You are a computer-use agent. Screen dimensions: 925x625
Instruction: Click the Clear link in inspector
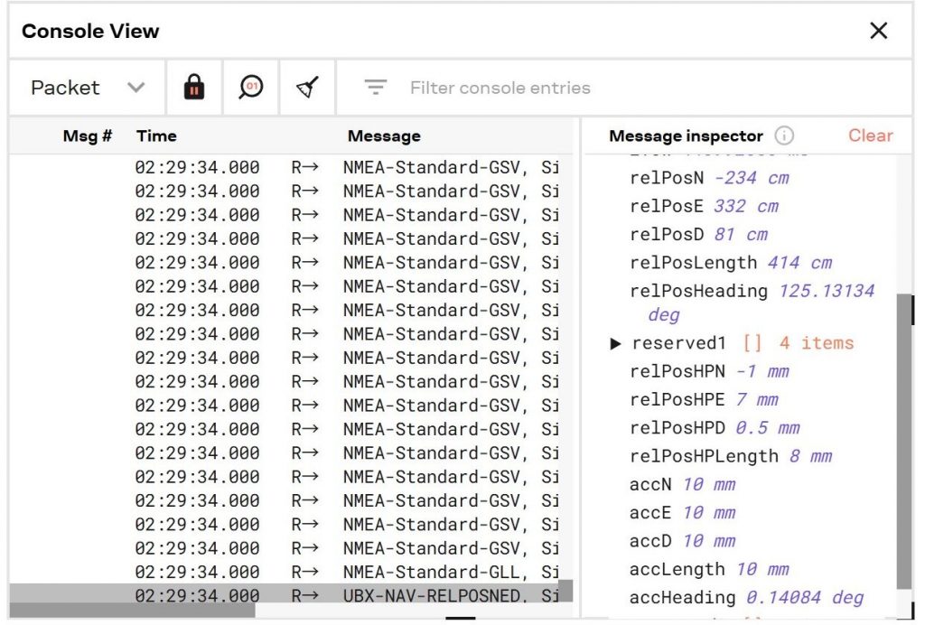coord(870,135)
